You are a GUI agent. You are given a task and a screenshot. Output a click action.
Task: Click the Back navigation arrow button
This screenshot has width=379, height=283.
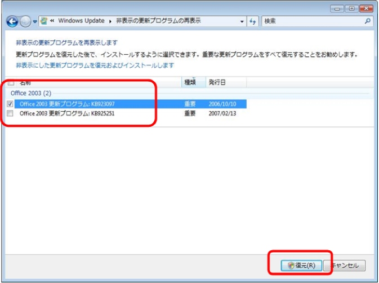[x=12, y=21]
